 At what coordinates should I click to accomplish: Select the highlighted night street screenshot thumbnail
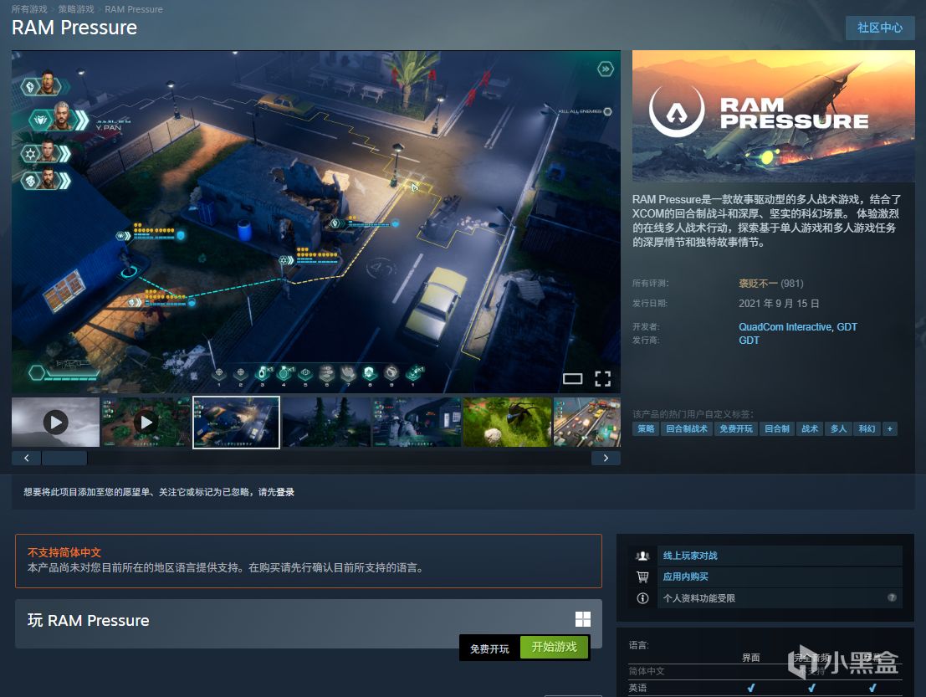point(236,423)
